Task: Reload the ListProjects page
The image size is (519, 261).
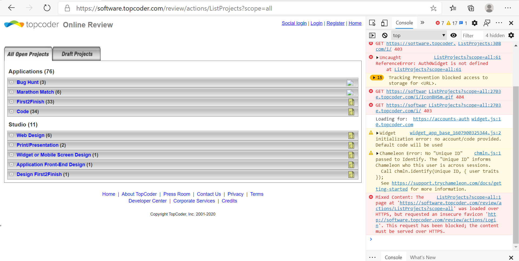Action: coord(47,8)
